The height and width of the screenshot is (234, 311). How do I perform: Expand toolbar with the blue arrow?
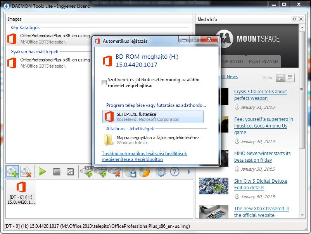coord(189,171)
